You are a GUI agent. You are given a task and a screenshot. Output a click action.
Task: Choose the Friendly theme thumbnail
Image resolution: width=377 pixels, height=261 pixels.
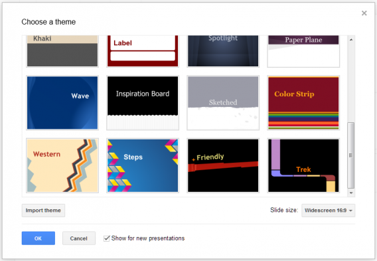(223, 165)
